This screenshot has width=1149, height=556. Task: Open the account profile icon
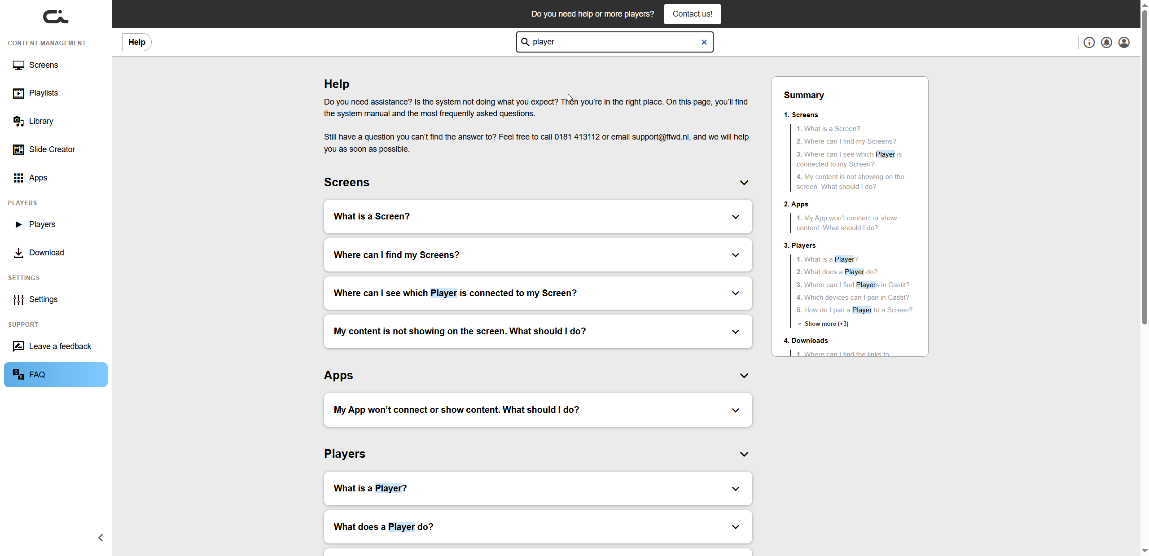click(1124, 42)
